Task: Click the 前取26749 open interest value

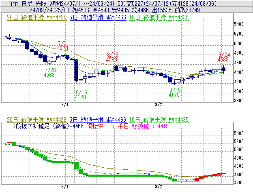Action: pyautogui.click(x=187, y=10)
